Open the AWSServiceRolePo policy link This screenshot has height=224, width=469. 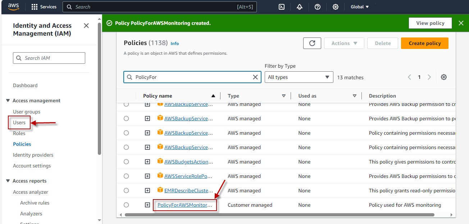click(x=188, y=176)
